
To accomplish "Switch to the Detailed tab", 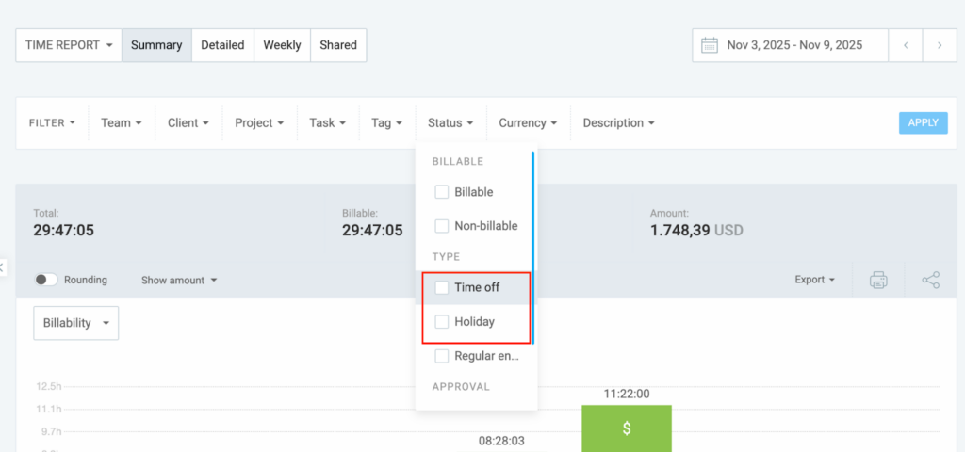I will [222, 45].
